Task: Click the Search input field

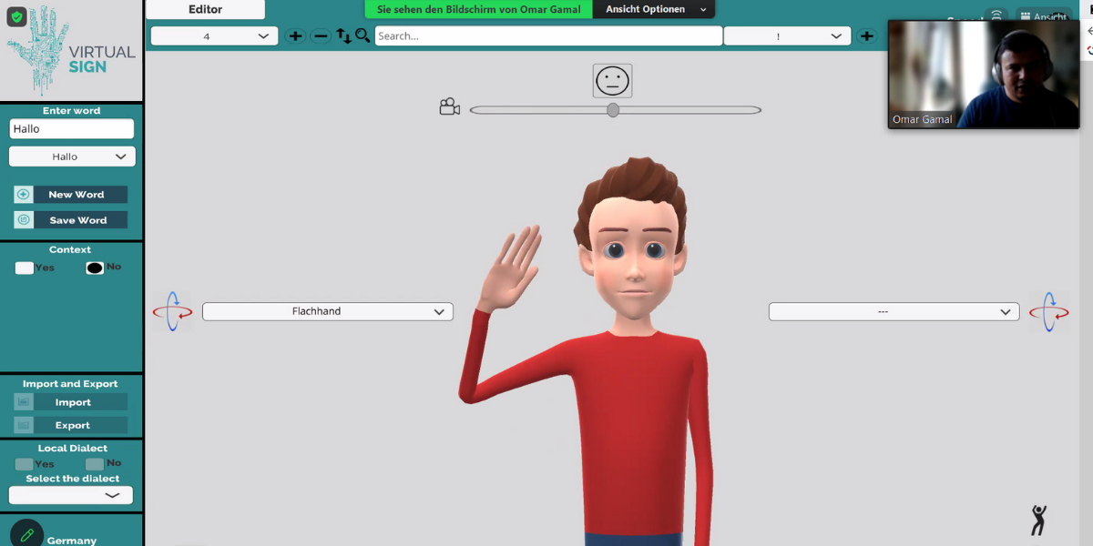Action: 548,35
